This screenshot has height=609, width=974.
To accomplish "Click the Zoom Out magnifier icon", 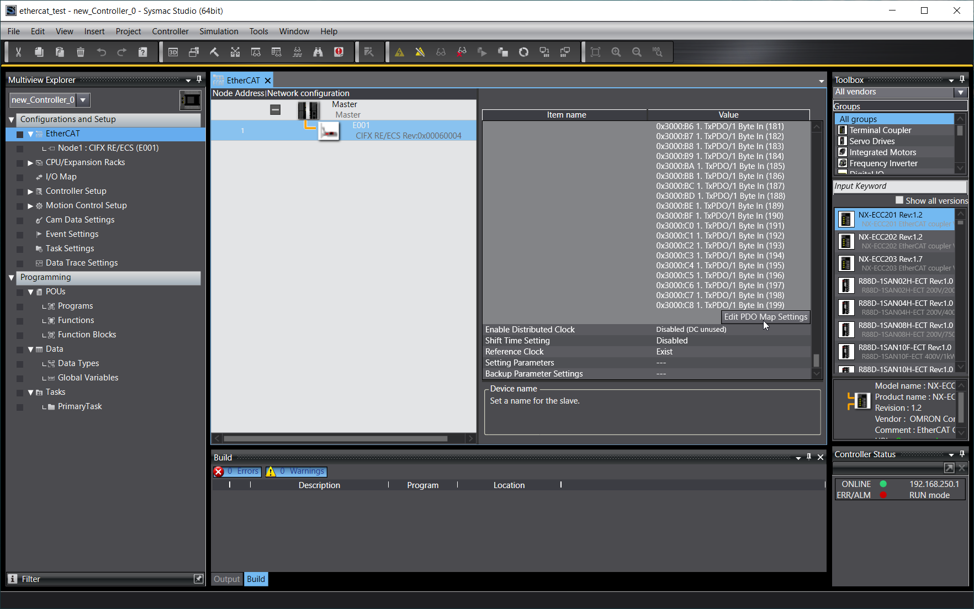I will pyautogui.click(x=637, y=52).
